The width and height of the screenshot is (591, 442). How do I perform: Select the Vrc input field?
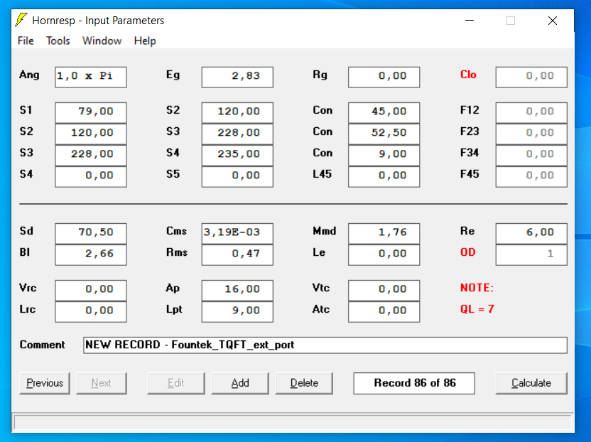coord(91,291)
